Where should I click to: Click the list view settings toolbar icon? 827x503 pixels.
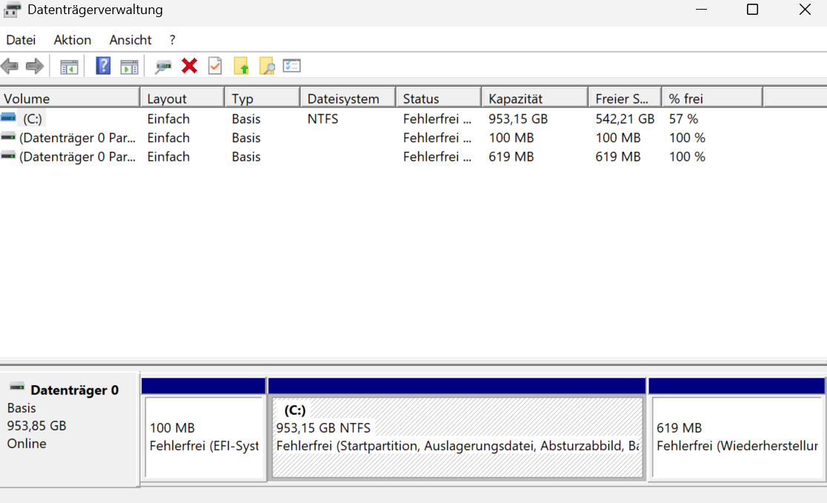point(292,65)
